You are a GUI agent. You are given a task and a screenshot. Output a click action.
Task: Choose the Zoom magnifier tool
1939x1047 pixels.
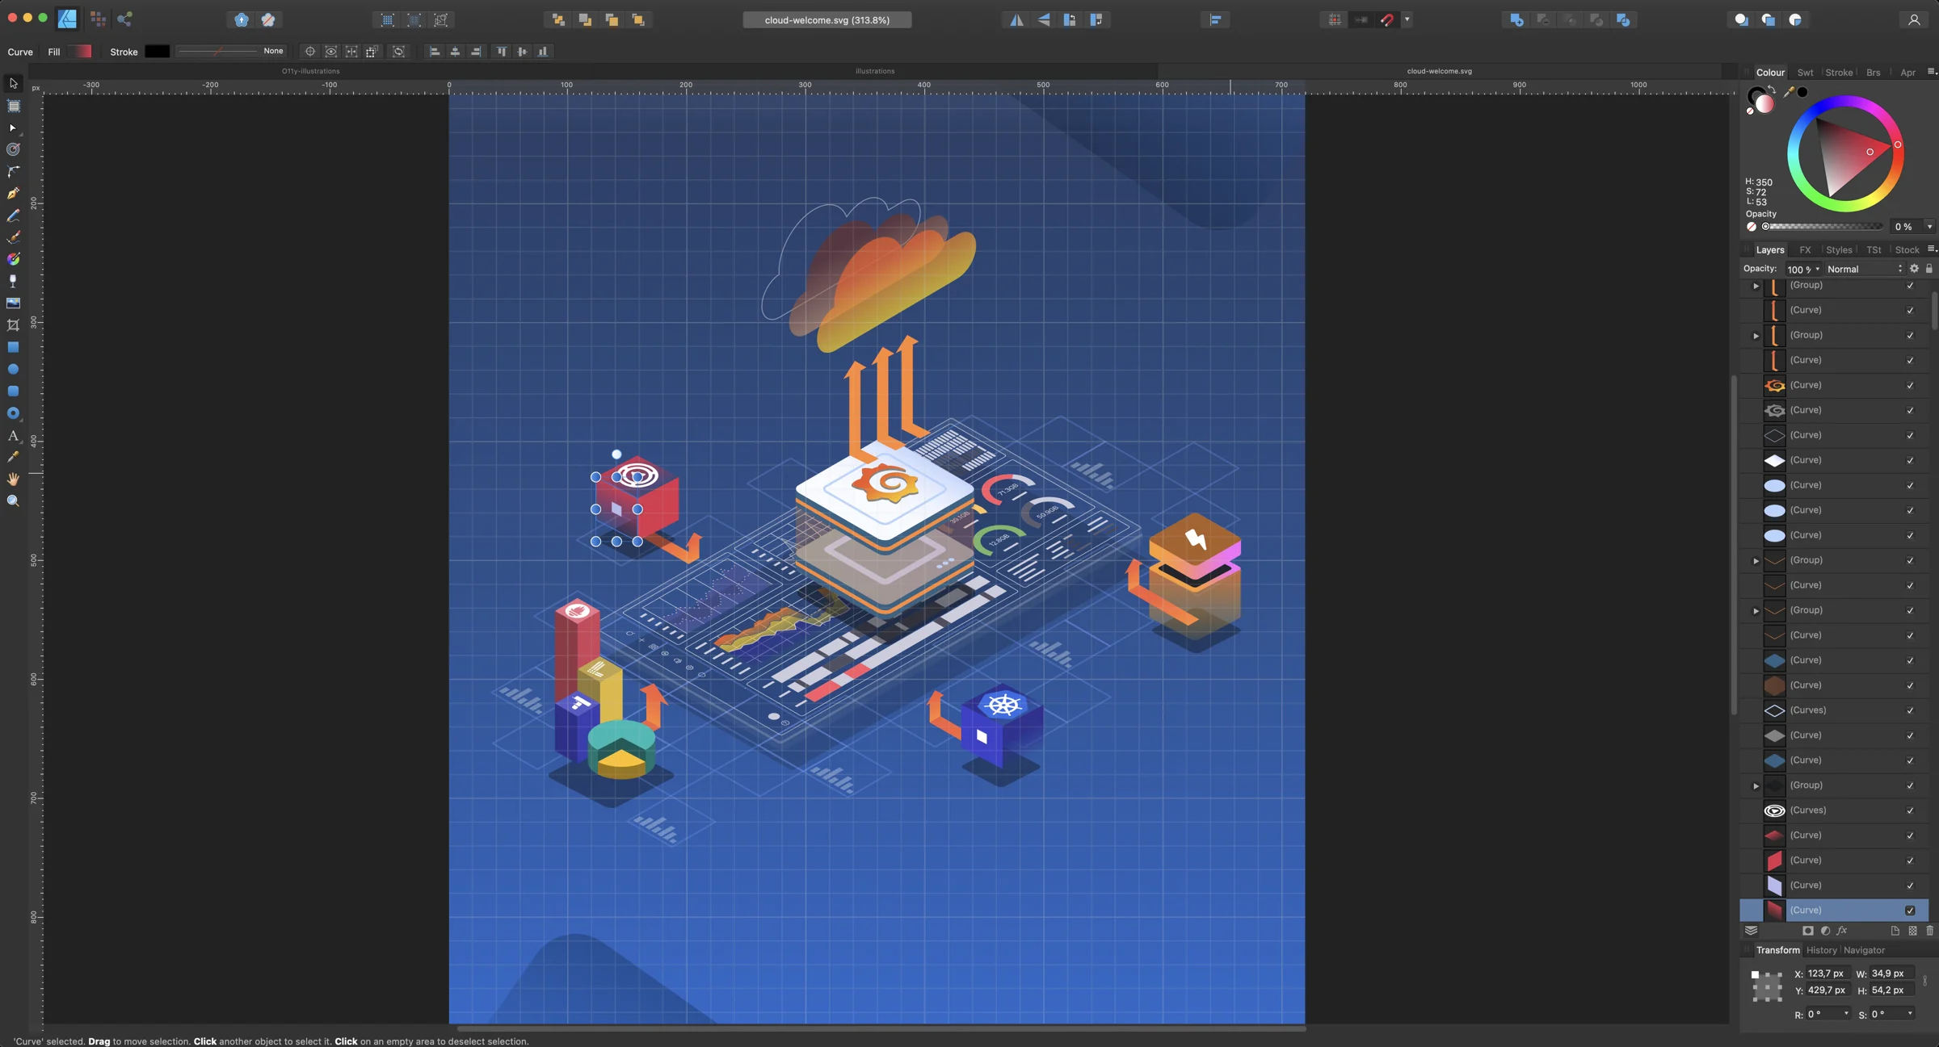pyautogui.click(x=13, y=501)
